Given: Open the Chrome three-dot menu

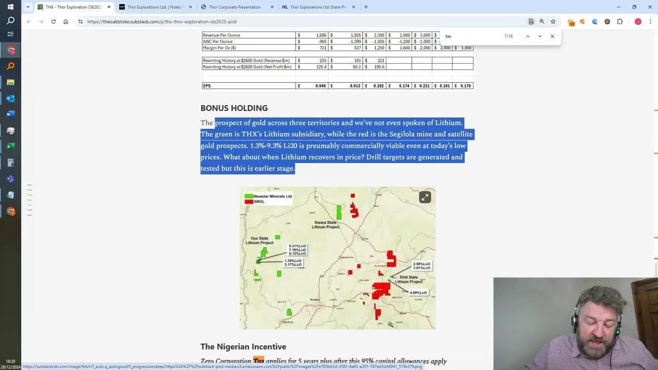Looking at the screenshot, I should point(650,22).
